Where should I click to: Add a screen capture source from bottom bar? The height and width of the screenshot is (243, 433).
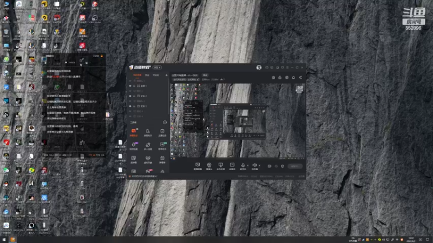tap(198, 166)
